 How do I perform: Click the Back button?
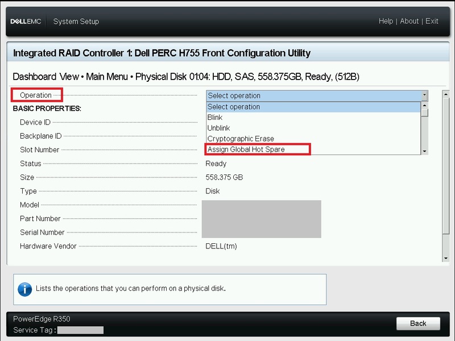tap(418, 323)
